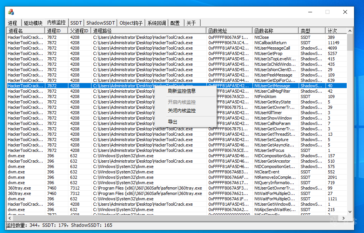The height and width of the screenshot is (233, 364).
Task: Select the 内核监控 tab
Action: 57,22
